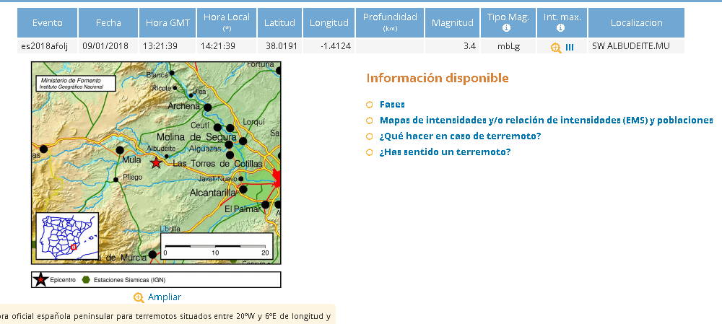Screen dimensions: 722x324
Task: Click the magnifier icon next to Ampliar
Action: click(x=139, y=297)
